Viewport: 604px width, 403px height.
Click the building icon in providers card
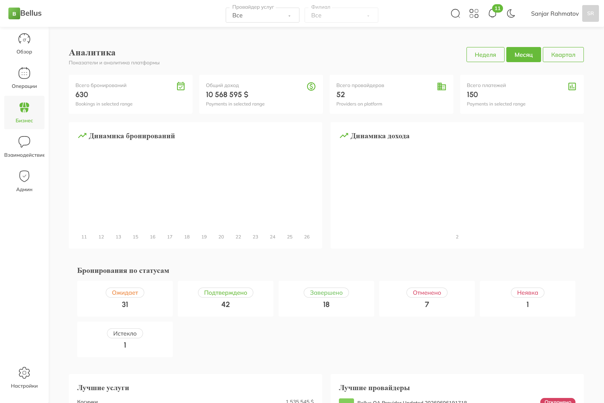point(442,86)
